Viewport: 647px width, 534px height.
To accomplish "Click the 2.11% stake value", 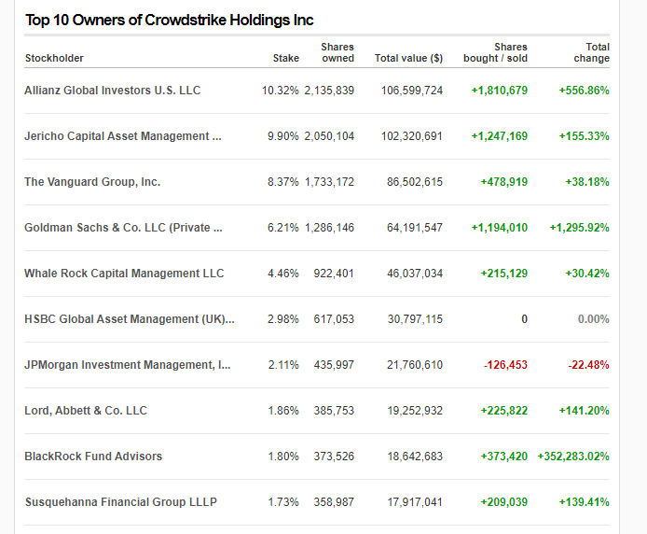I will tap(283, 365).
